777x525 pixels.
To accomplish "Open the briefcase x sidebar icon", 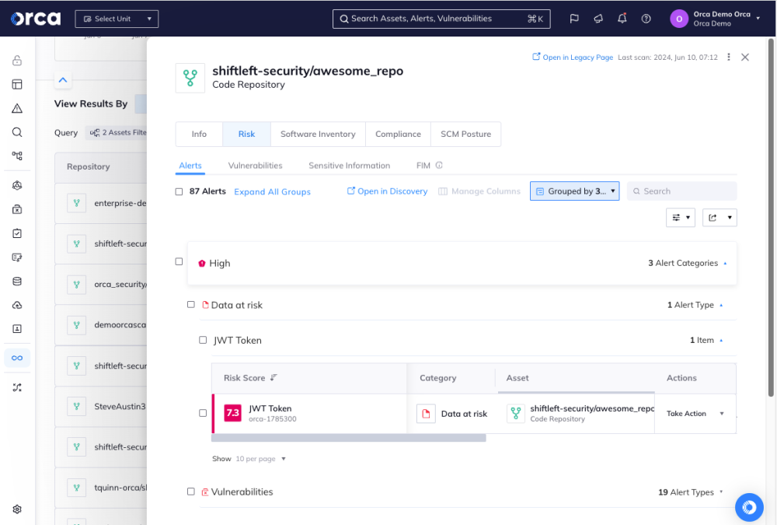I will pos(17,209).
